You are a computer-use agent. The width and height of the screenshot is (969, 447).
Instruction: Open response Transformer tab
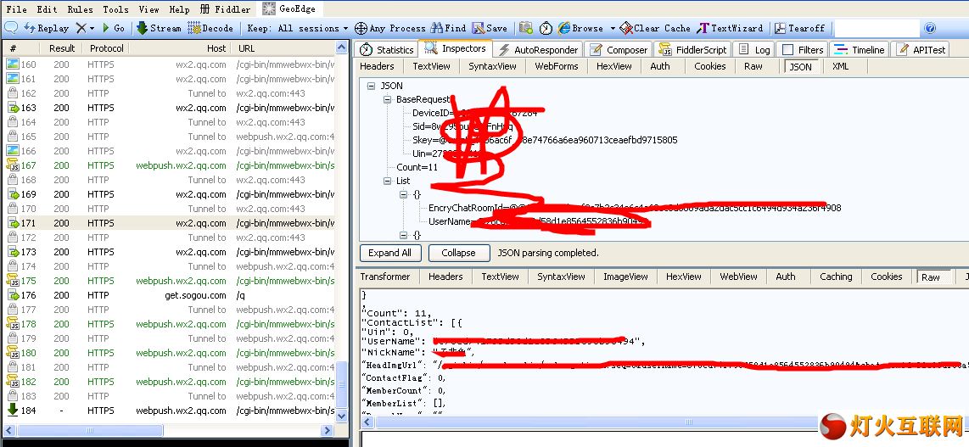tap(385, 277)
